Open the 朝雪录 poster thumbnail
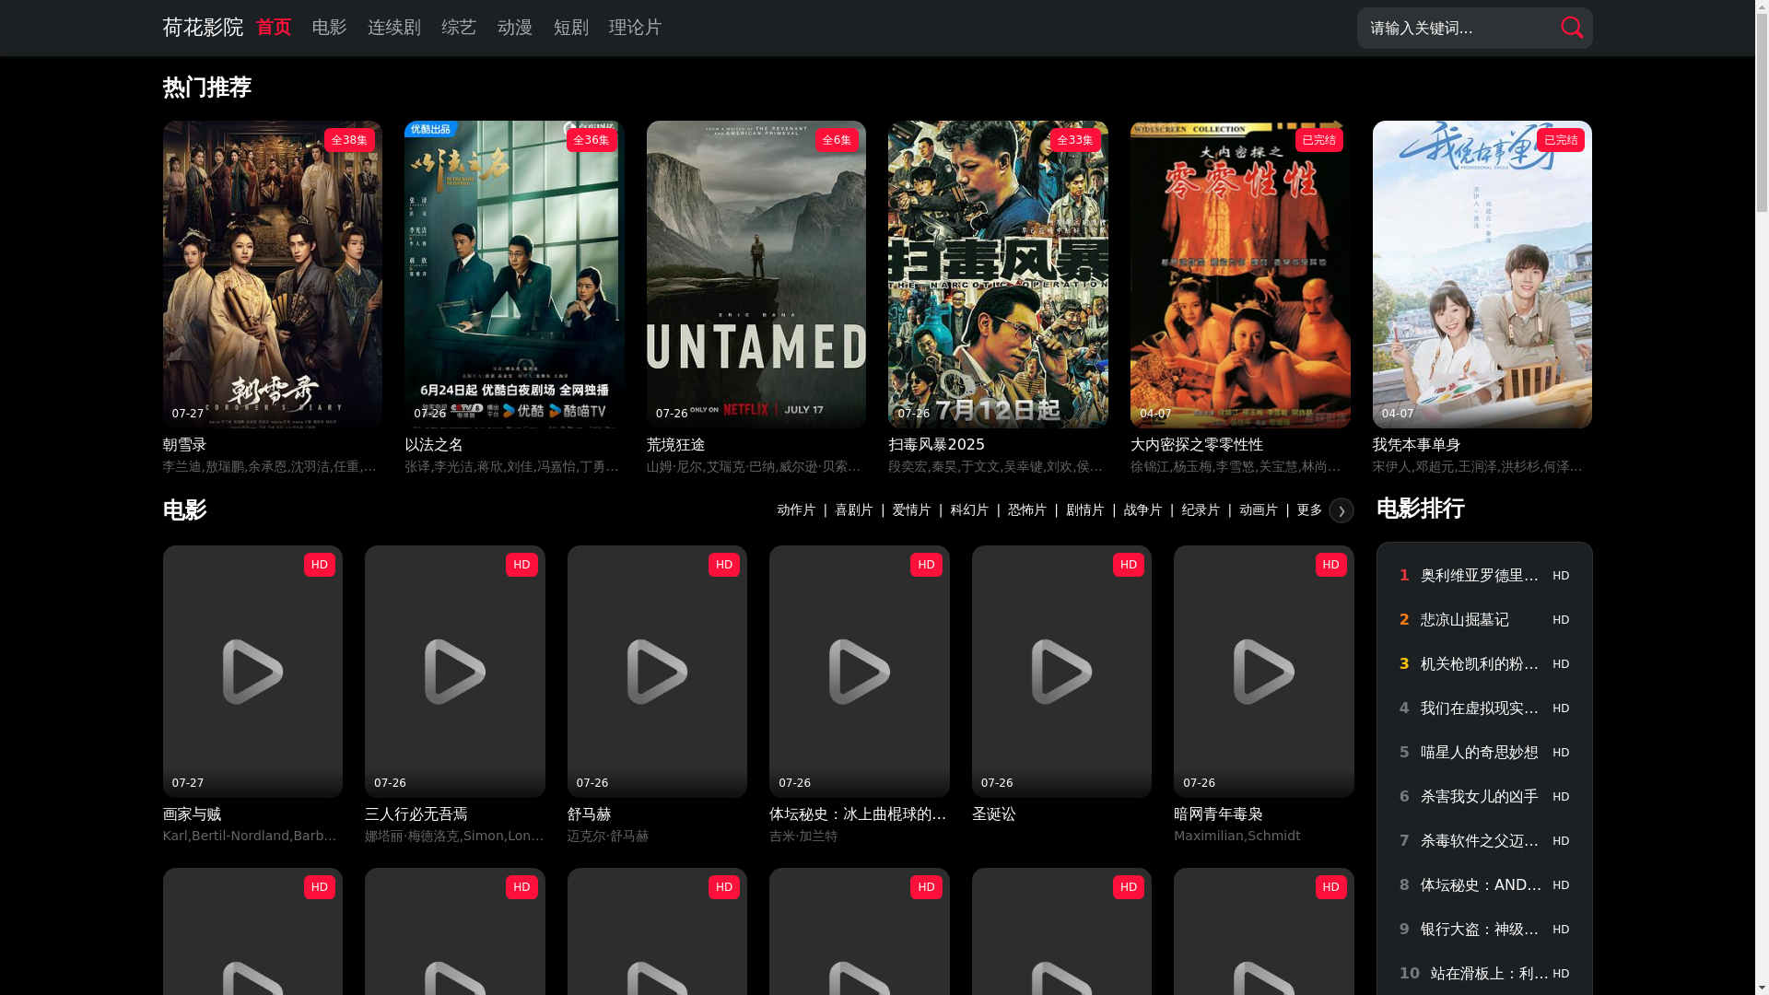The image size is (1769, 995). click(x=273, y=274)
